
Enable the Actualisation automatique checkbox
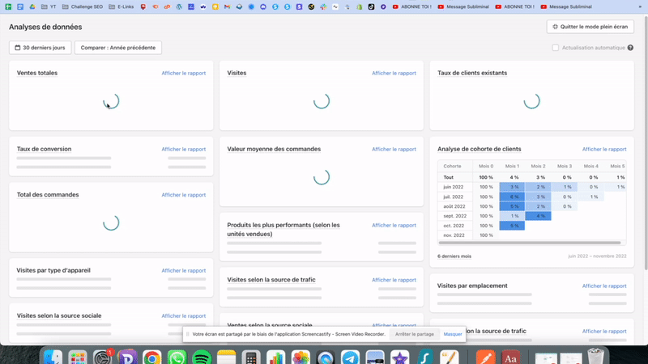pyautogui.click(x=556, y=48)
